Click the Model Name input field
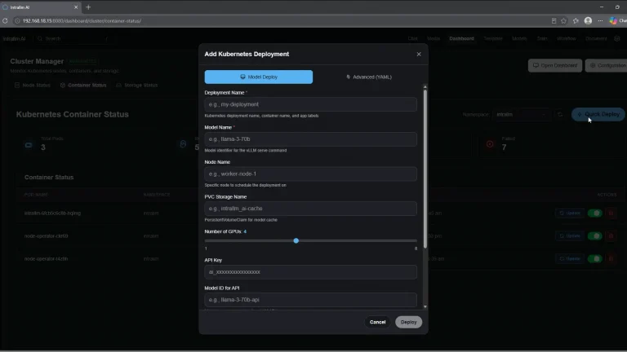The image size is (627, 352). [311, 139]
